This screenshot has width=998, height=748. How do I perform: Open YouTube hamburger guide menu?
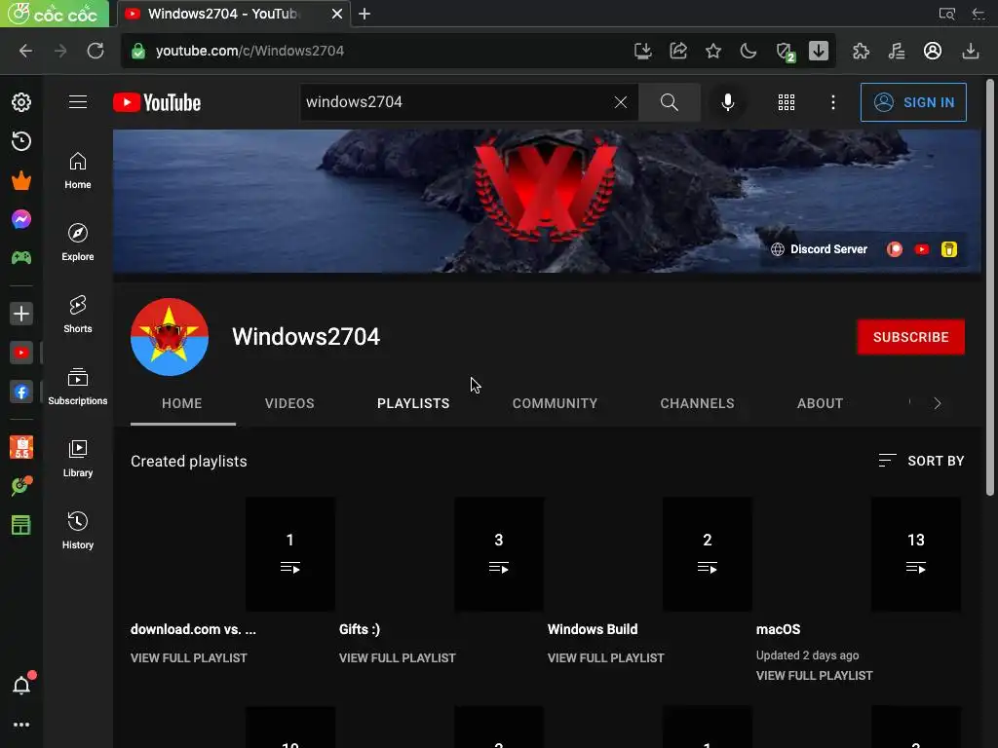pyautogui.click(x=78, y=101)
